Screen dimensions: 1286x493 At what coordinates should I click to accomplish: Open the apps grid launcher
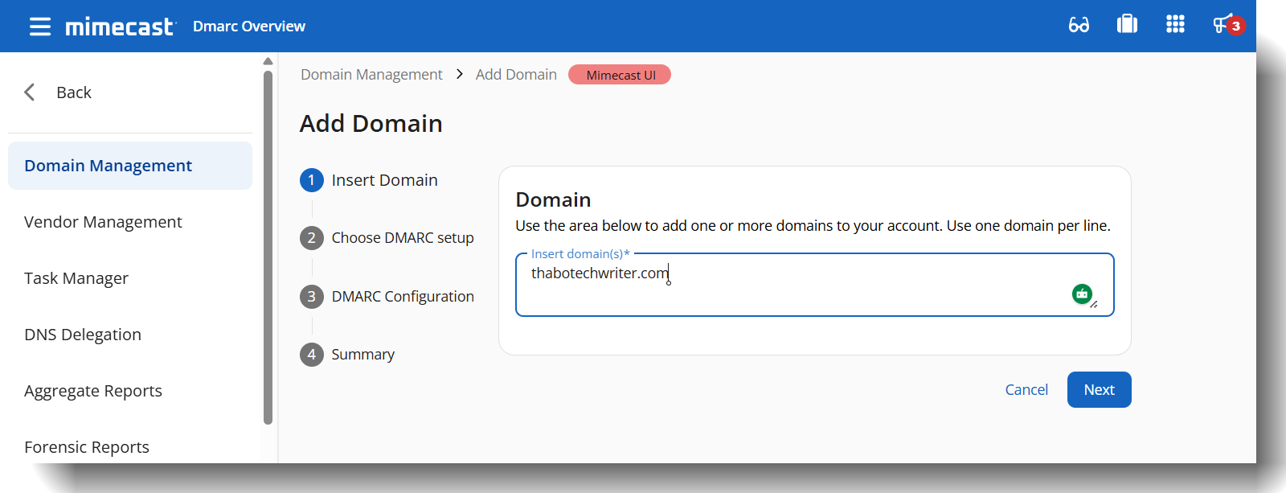pos(1175,25)
